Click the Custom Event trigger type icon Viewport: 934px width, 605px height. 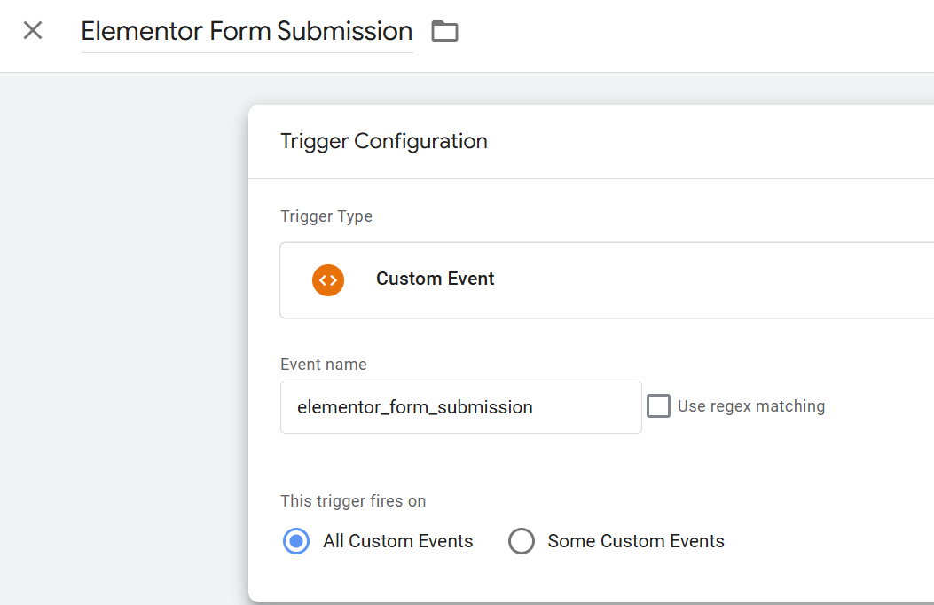[x=328, y=279]
